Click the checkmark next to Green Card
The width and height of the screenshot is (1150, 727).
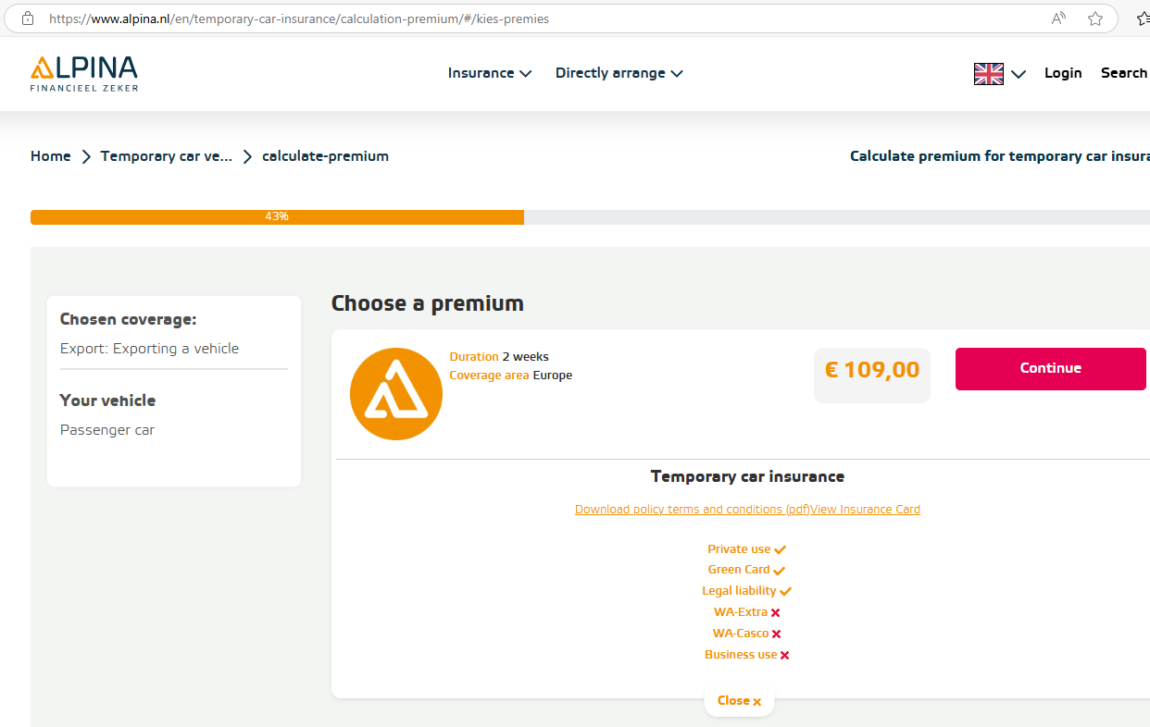[x=780, y=571]
